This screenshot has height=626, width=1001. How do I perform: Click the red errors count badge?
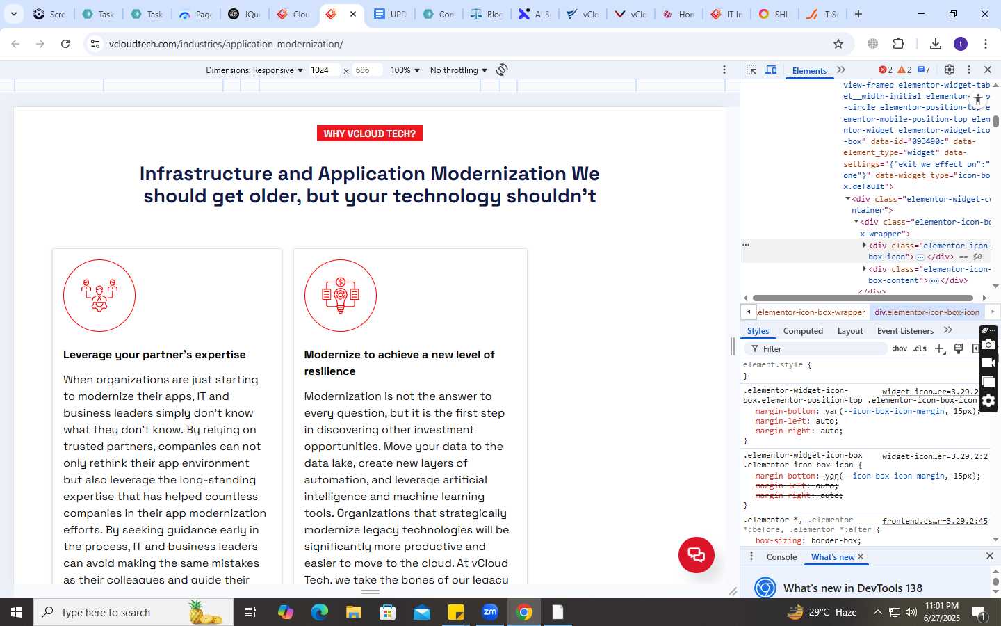886,70
